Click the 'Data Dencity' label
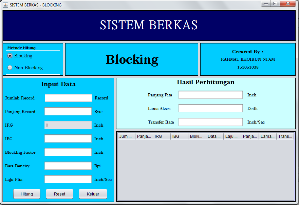The height and width of the screenshot is (205, 299). tap(17, 166)
